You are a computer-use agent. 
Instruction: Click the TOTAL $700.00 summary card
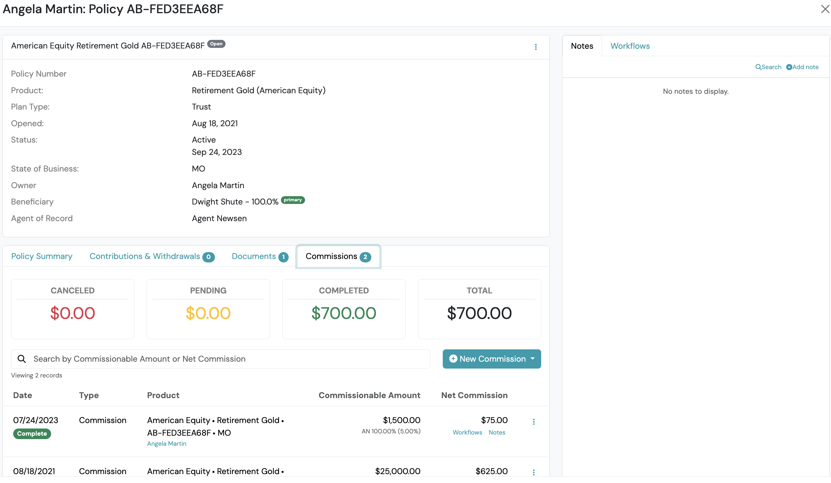[479, 309]
